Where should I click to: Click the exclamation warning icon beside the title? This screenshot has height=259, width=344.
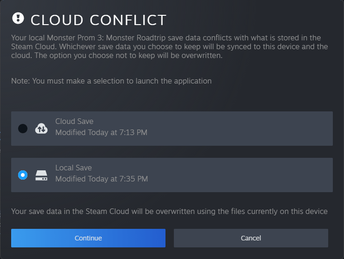tap(17, 18)
